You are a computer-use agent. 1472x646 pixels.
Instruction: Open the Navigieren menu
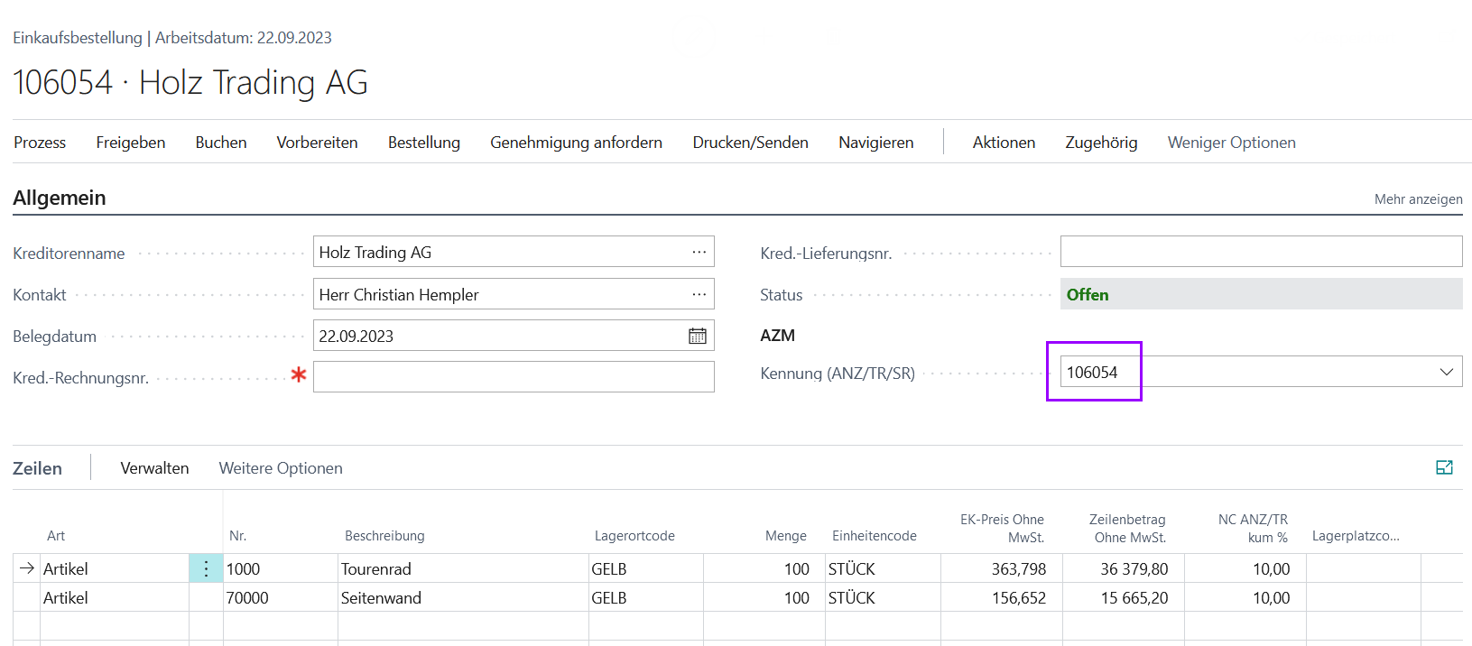click(875, 143)
